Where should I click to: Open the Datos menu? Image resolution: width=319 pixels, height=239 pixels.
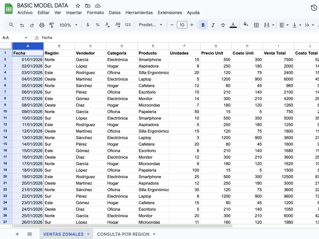pos(115,13)
